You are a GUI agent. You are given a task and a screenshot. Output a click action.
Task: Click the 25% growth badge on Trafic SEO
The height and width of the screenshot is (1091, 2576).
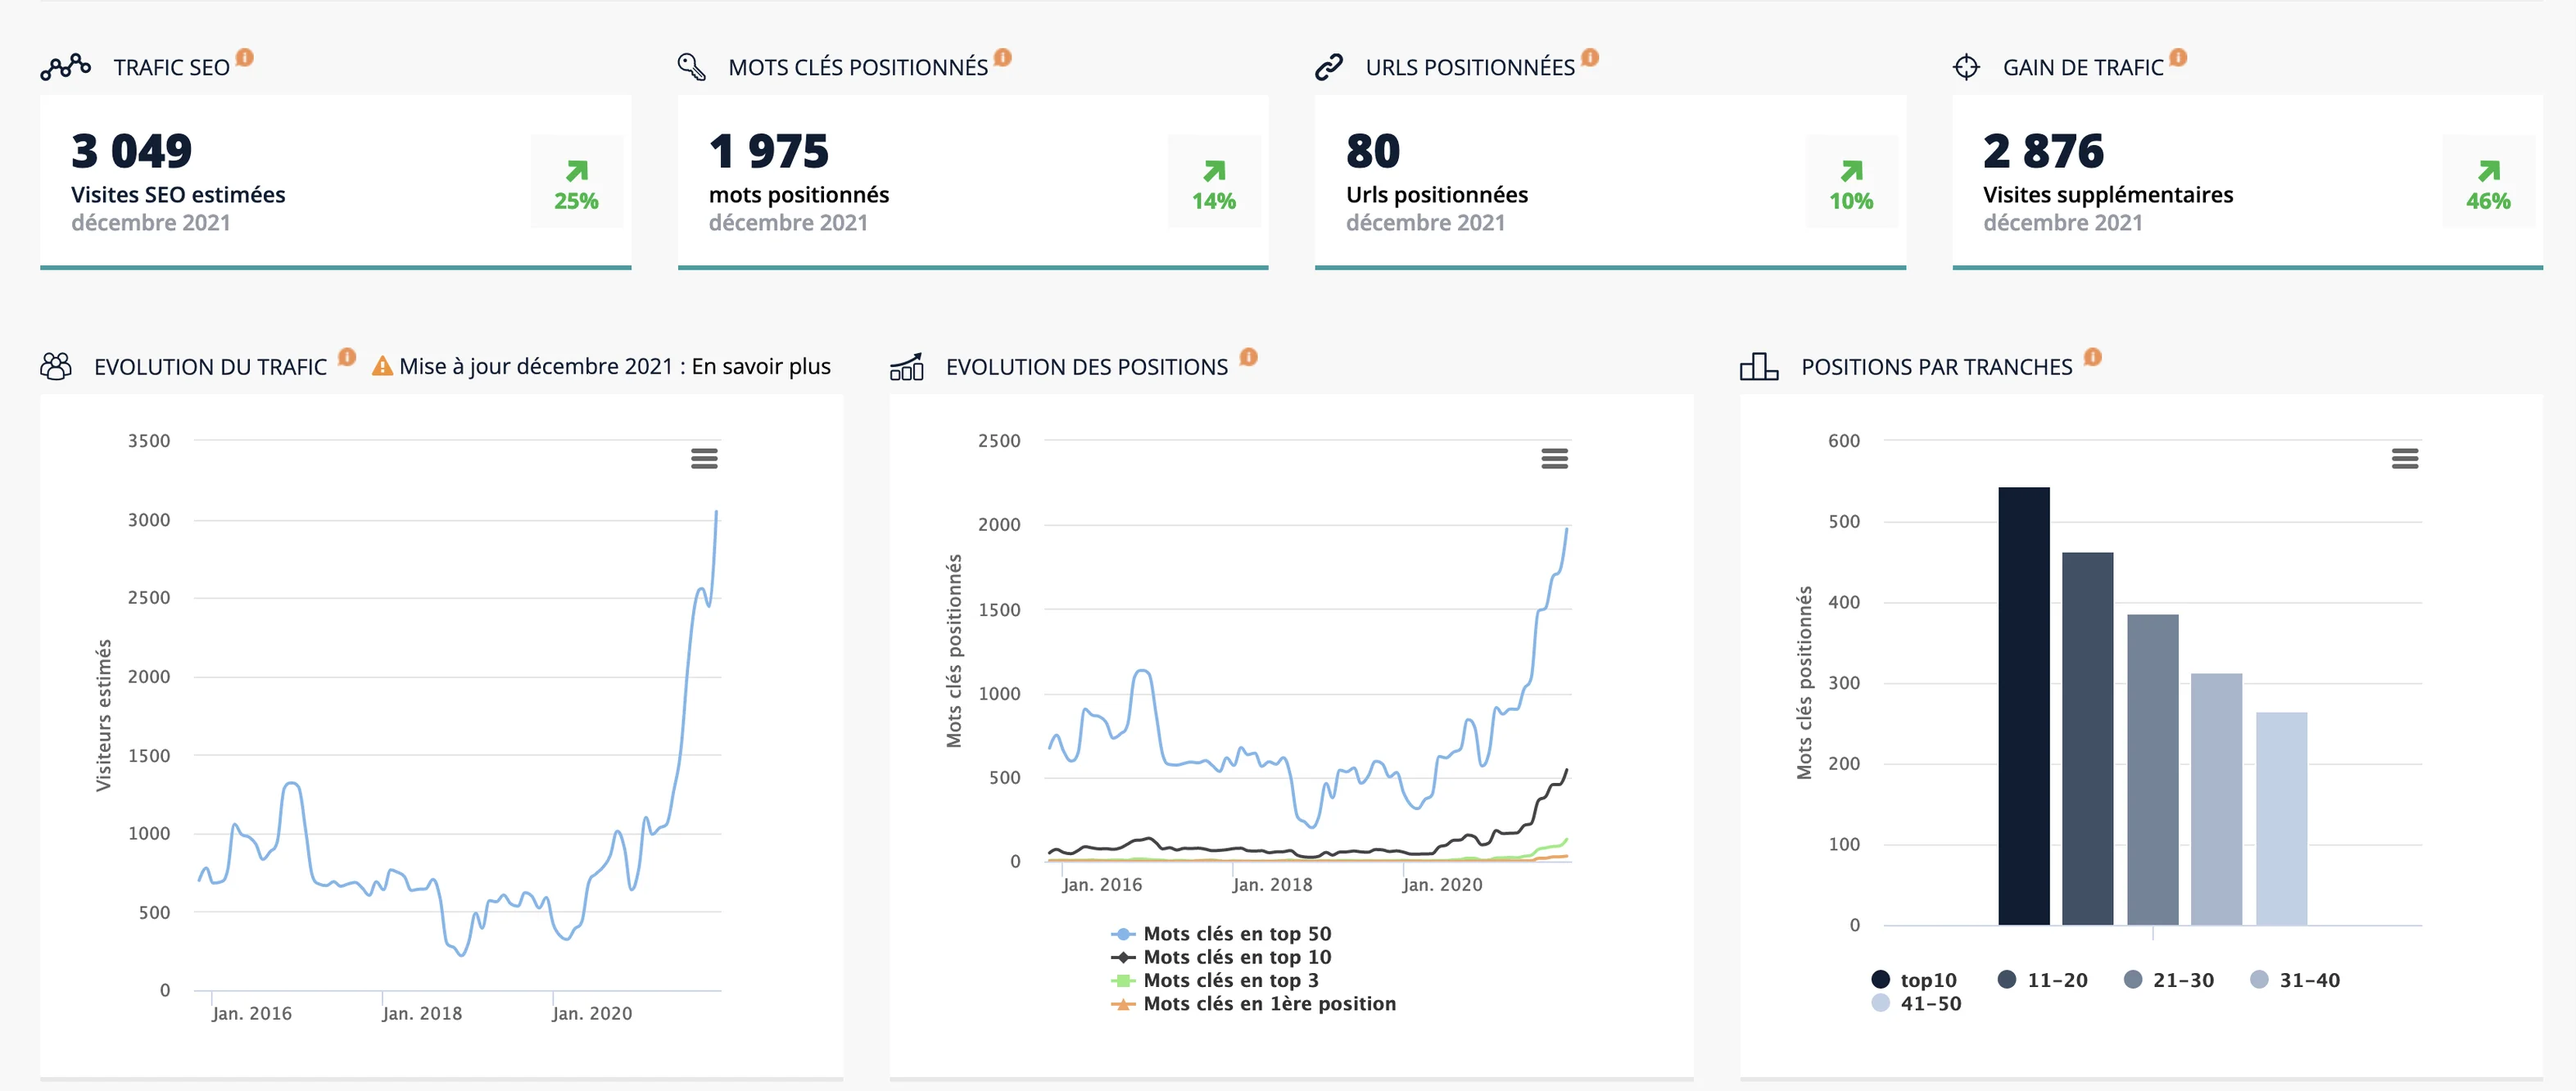[577, 182]
